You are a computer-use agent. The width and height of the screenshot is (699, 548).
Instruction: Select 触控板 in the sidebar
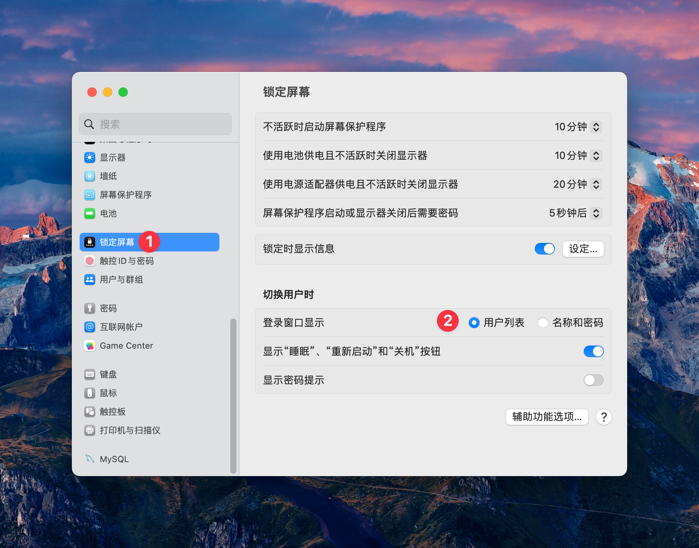point(150,412)
